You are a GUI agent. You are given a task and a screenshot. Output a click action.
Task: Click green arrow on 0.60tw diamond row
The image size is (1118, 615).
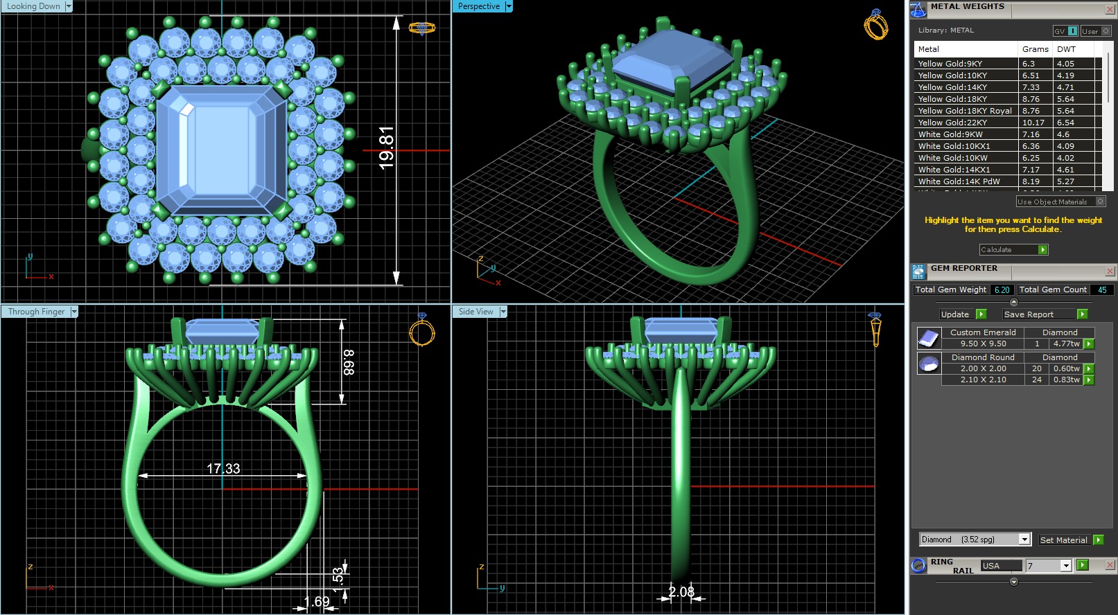[1089, 368]
